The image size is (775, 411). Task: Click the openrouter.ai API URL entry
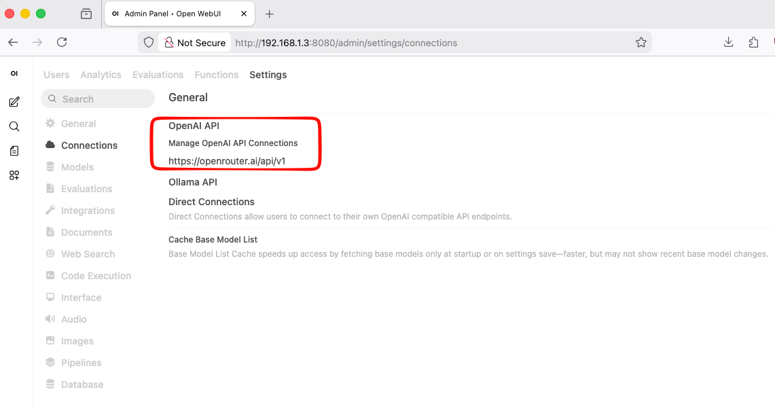pyautogui.click(x=227, y=161)
